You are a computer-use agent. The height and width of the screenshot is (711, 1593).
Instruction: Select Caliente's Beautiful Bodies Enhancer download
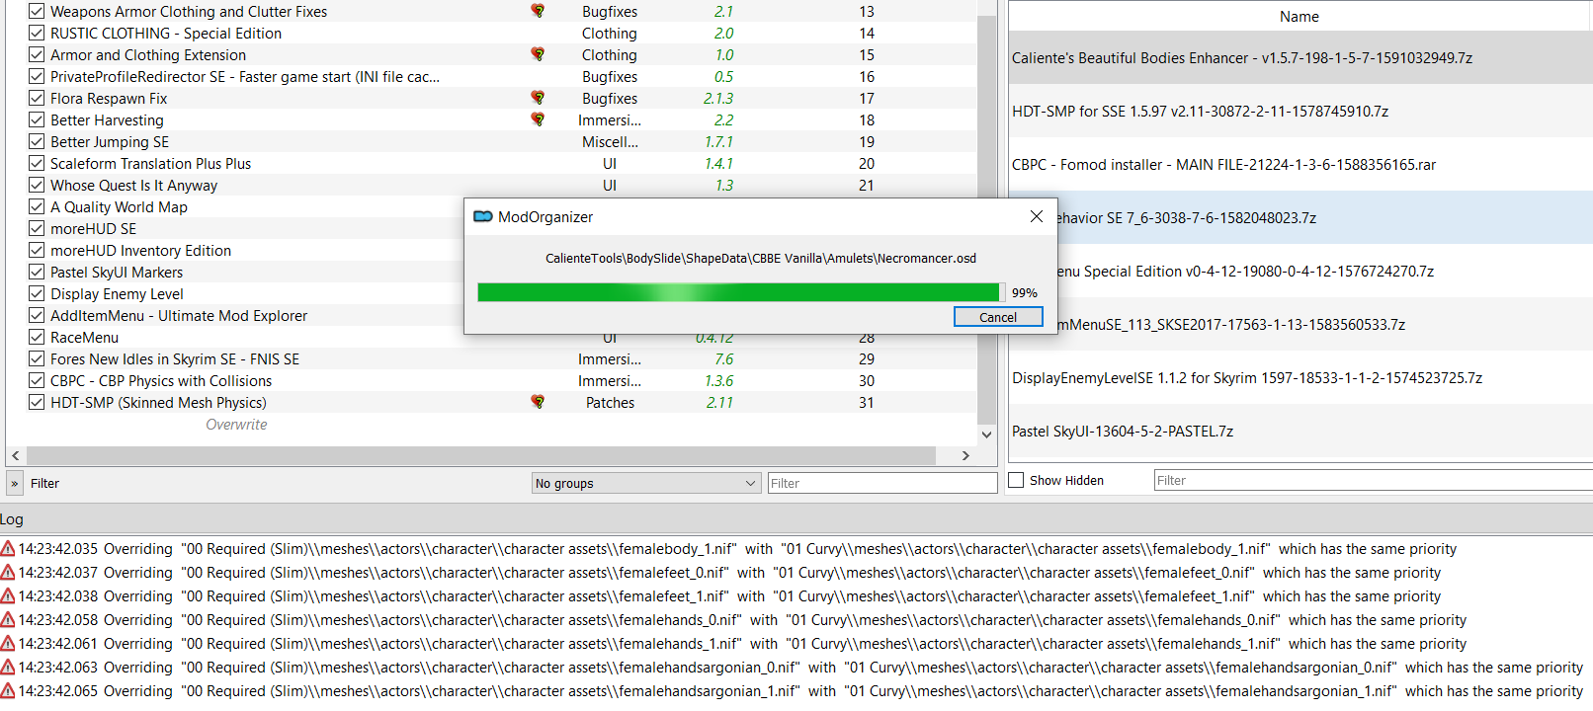pyautogui.click(x=1300, y=58)
